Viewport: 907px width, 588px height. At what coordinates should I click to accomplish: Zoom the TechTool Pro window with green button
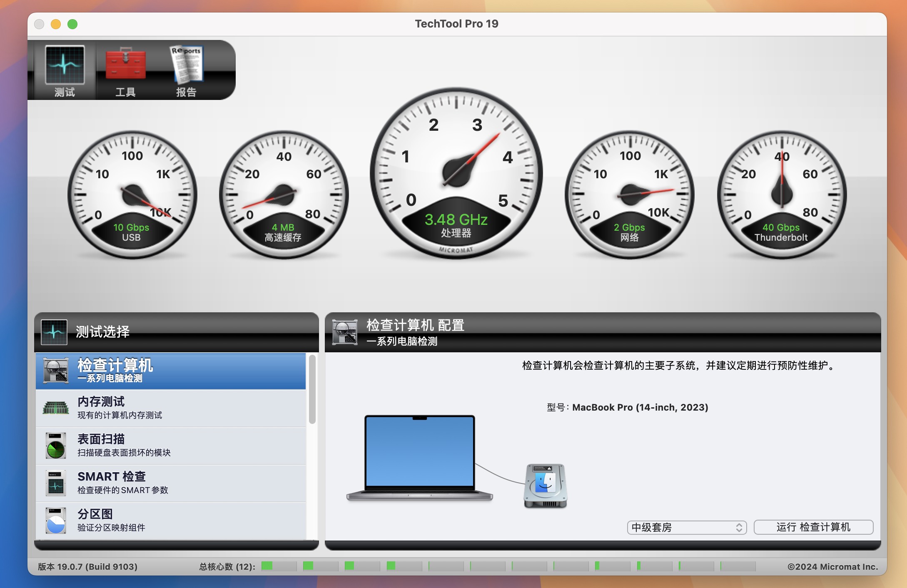coord(72,24)
